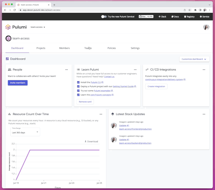Open People card more options menu

tap(66, 70)
